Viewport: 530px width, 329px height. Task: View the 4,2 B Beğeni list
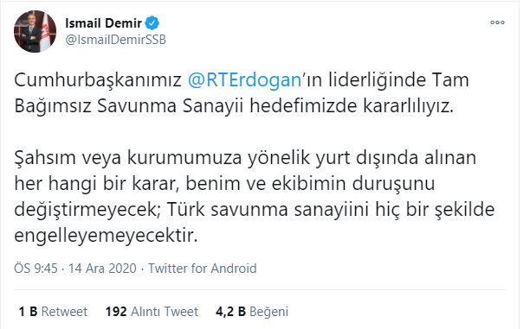(252, 312)
